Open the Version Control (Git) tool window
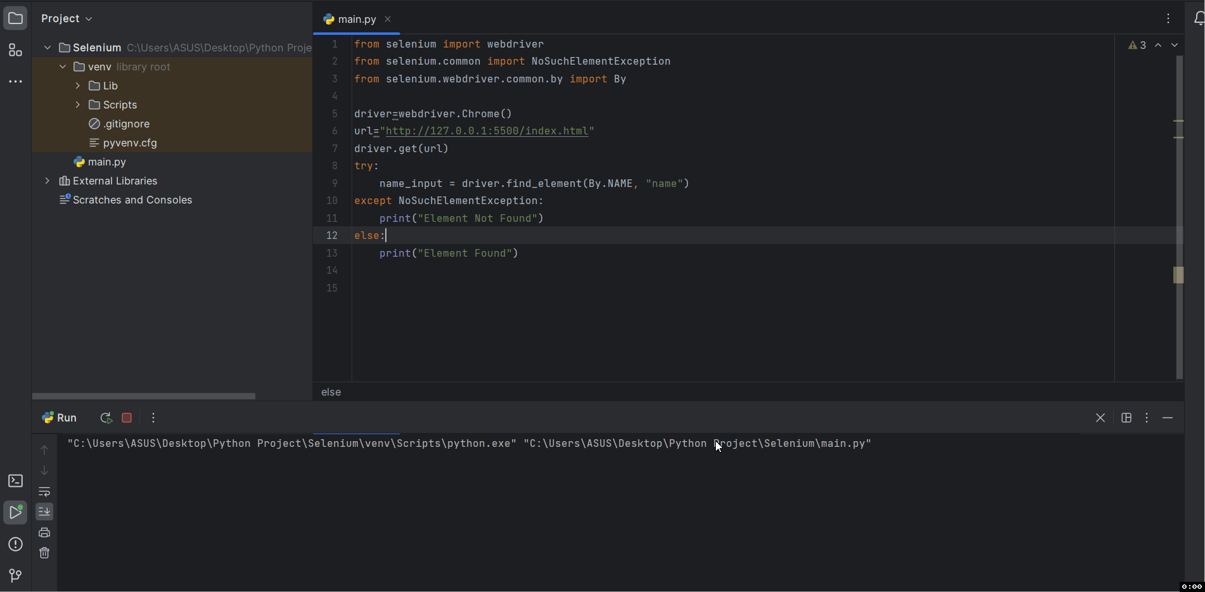Screen dimensions: 1205x592 coord(15,575)
